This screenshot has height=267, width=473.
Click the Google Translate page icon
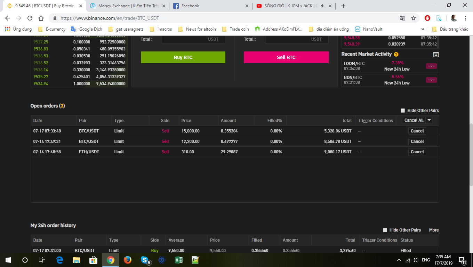(402, 18)
